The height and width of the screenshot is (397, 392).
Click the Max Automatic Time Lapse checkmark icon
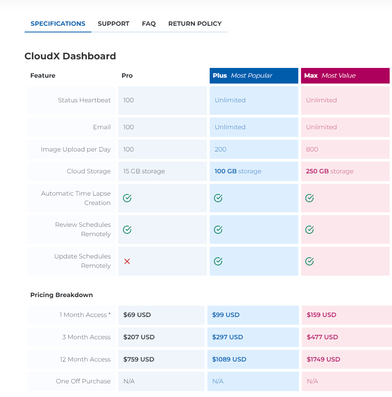[x=310, y=198]
